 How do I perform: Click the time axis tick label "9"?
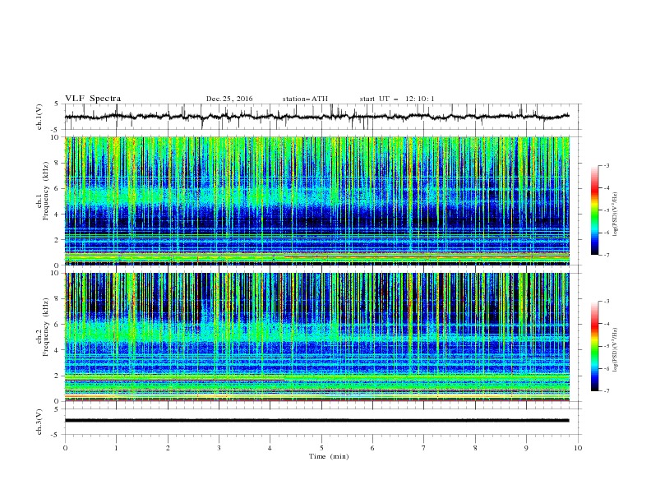pos(526,448)
